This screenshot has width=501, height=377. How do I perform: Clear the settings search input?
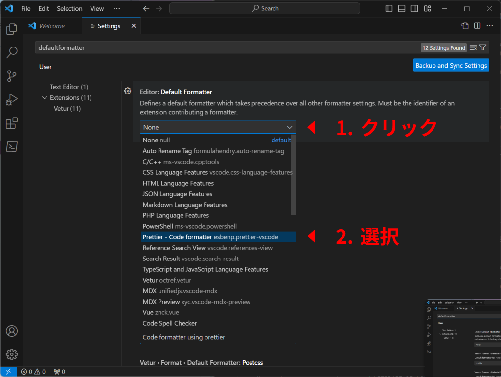pos(473,47)
